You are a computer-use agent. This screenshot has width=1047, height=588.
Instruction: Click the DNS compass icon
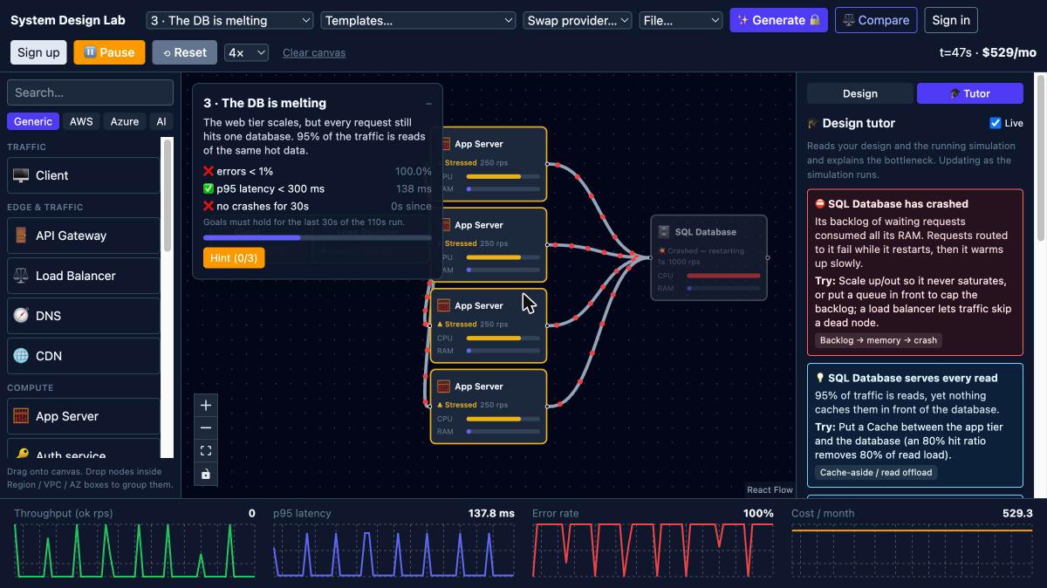(21, 316)
